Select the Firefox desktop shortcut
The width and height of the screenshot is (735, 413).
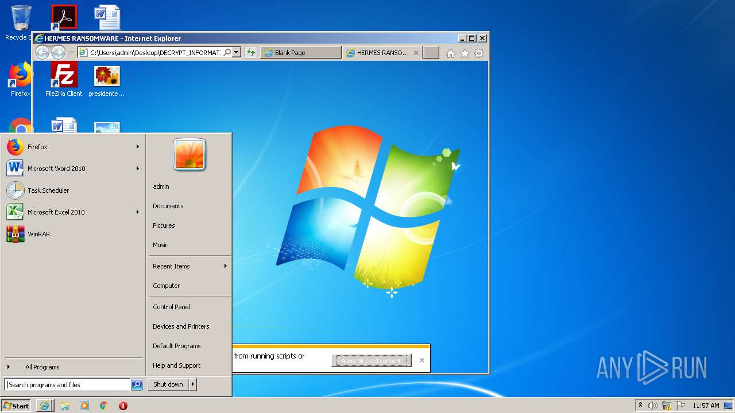[x=20, y=79]
